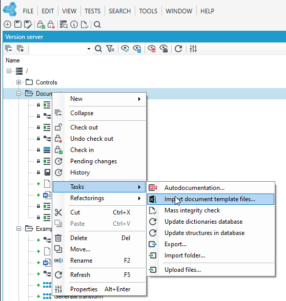Open the TESTS menu
Viewport: 286px width, 301px height.
coord(93,11)
